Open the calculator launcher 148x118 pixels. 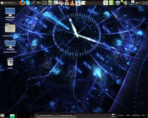[50, 3]
